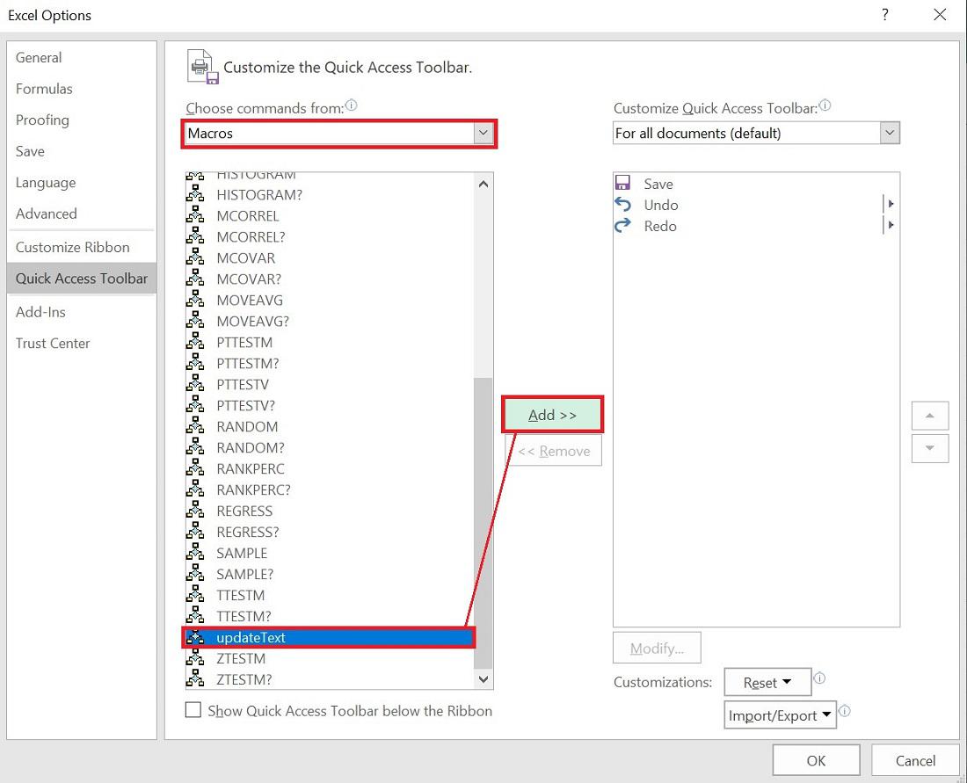
Task: Open the Add-Ins category
Action: pyautogui.click(x=82, y=312)
